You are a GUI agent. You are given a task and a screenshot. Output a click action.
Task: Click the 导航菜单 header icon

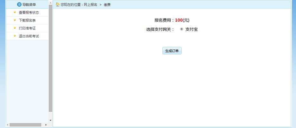[x=19, y=4]
